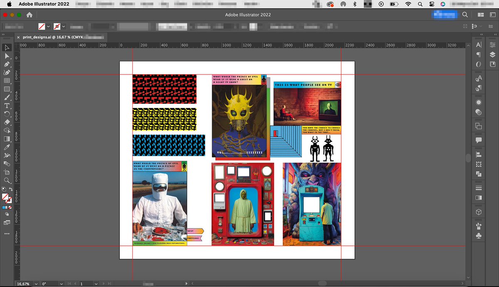499x287 pixels.
Task: Open the Adobe Illustrator 2022 menu
Action: 44,4
